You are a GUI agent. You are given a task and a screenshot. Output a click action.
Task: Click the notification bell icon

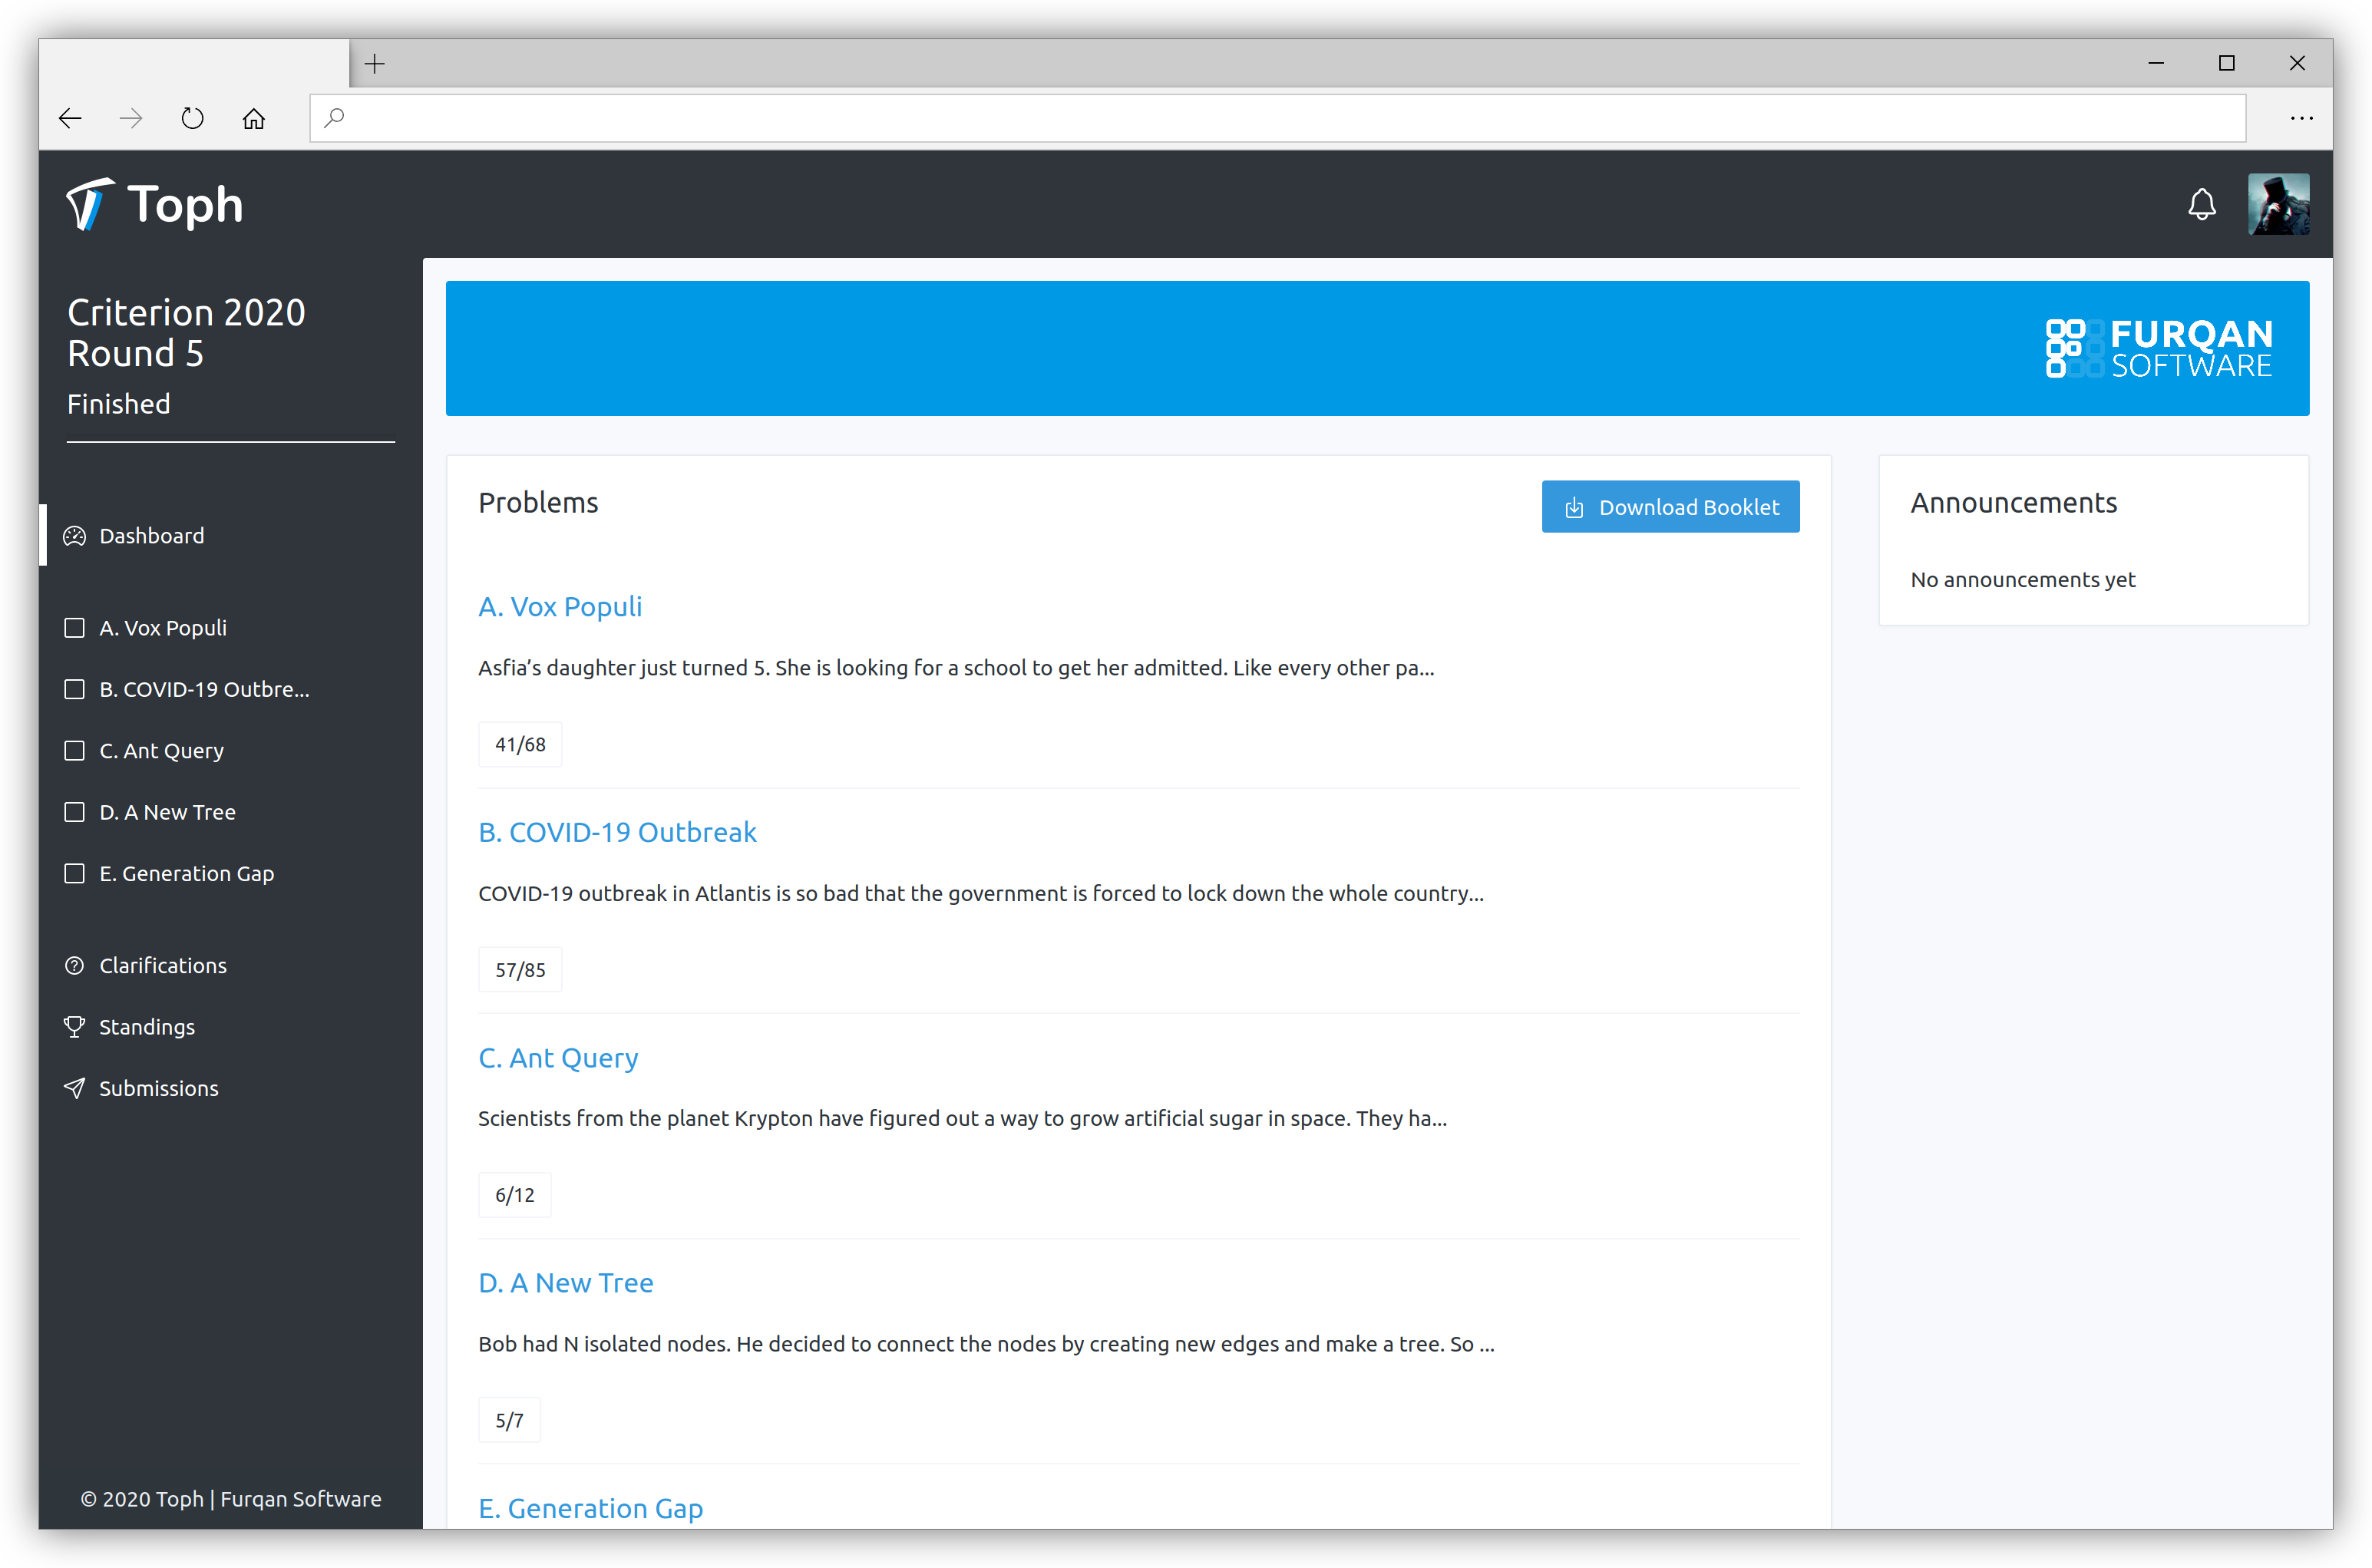click(2202, 203)
